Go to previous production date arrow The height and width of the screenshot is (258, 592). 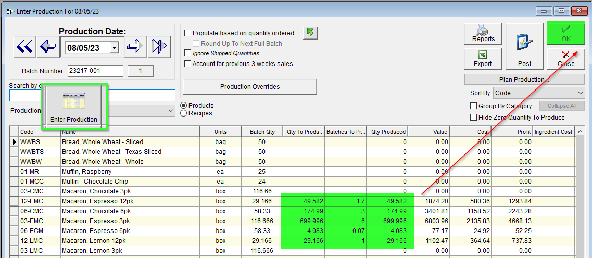tap(47, 46)
